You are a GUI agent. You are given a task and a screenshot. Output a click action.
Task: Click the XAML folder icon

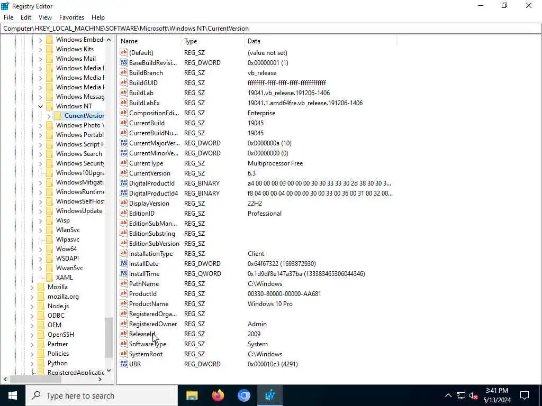coord(49,277)
